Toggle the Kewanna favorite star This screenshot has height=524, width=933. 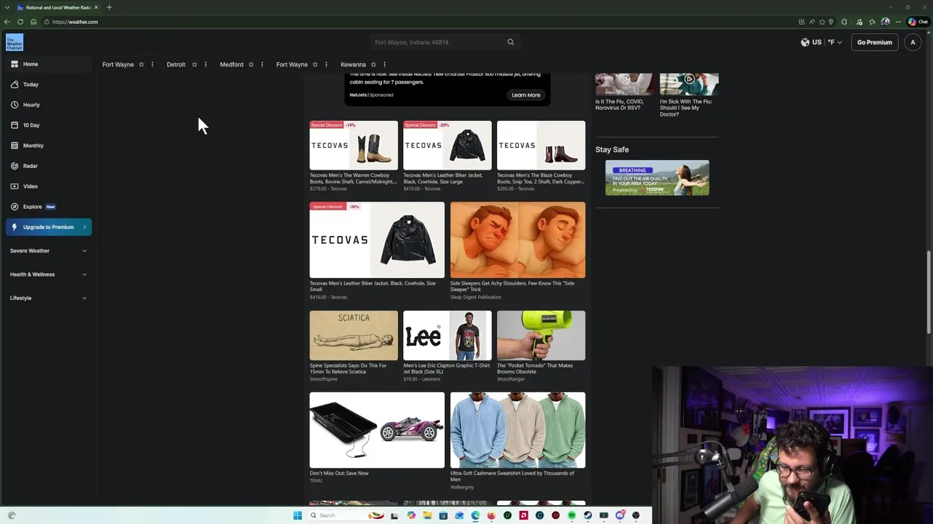pos(373,65)
